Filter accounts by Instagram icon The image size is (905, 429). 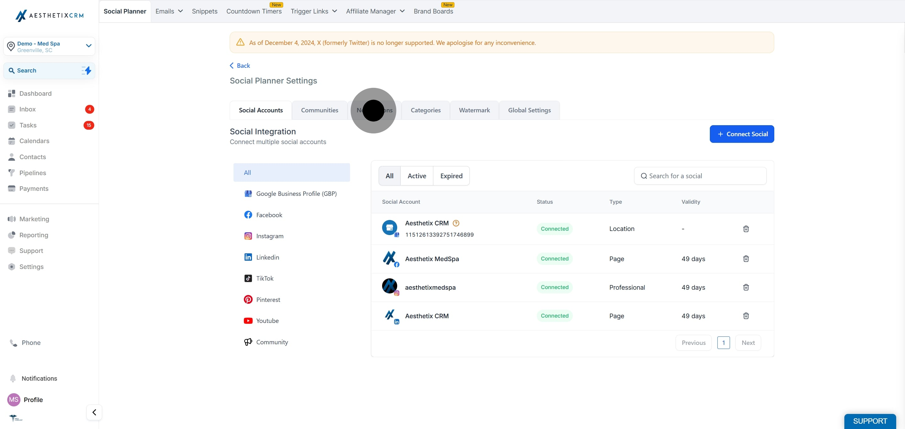pyautogui.click(x=248, y=236)
